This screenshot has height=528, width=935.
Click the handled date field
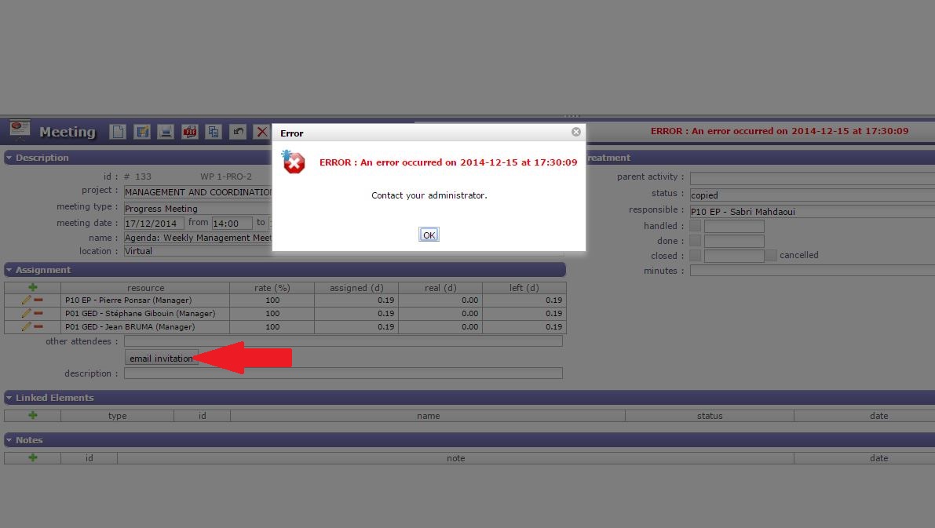pyautogui.click(x=734, y=226)
